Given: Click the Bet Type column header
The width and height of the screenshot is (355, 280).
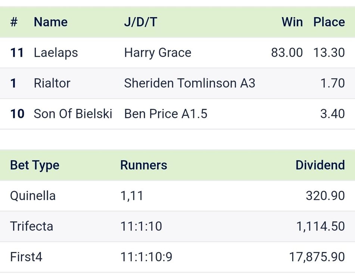Looking at the screenshot, I should point(35,165).
